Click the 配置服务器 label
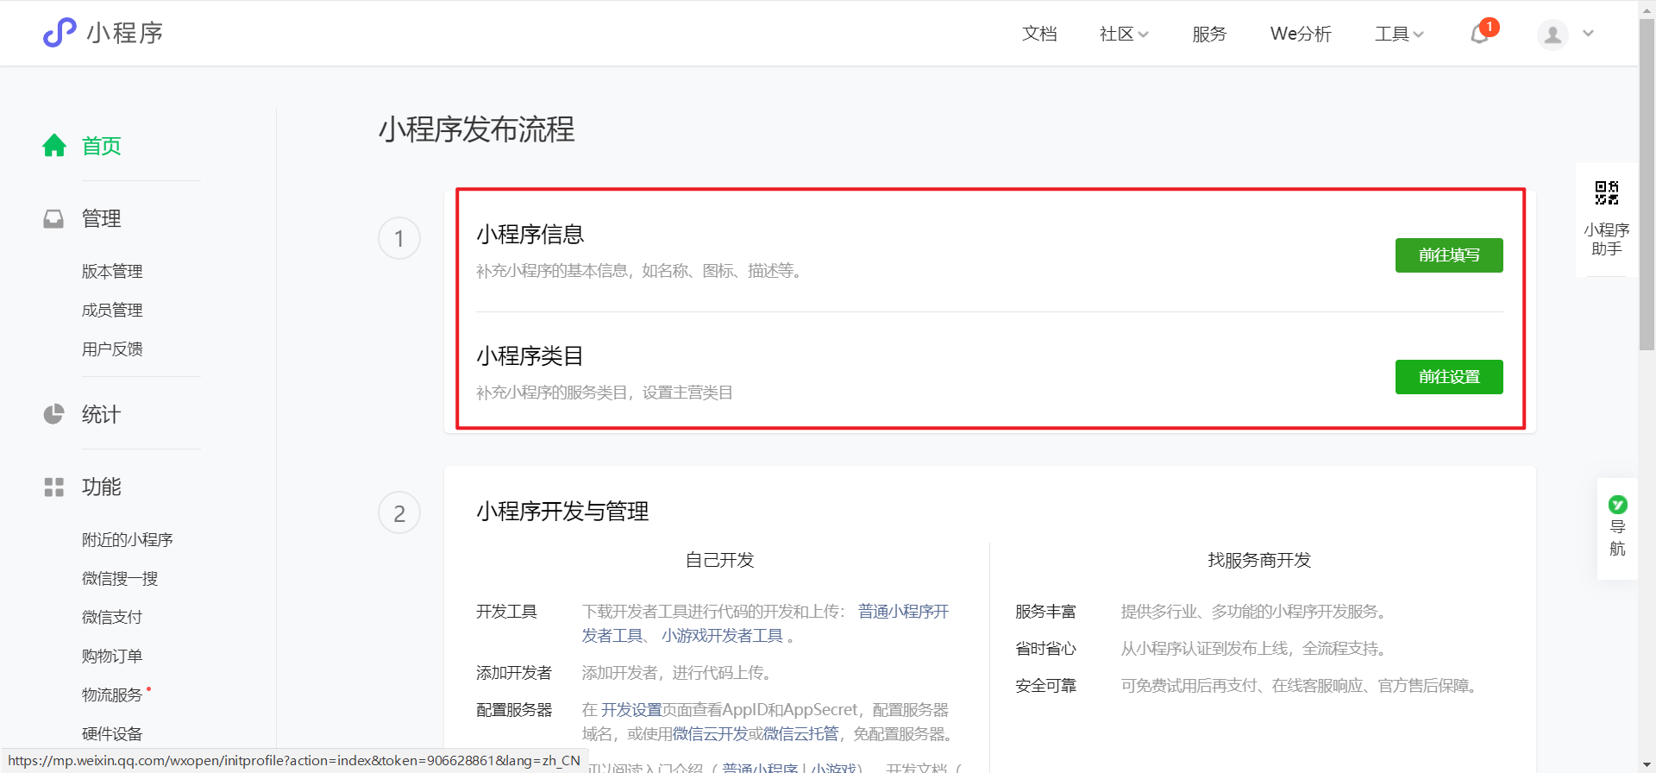Viewport: 1656px width, 773px height. 514,709
